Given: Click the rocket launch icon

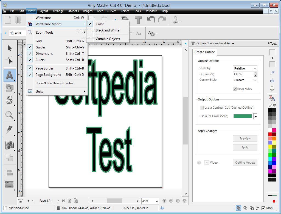Looking at the screenshot, I should point(175,19).
